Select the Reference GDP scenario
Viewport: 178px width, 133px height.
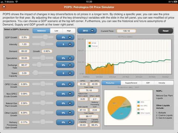42,31
